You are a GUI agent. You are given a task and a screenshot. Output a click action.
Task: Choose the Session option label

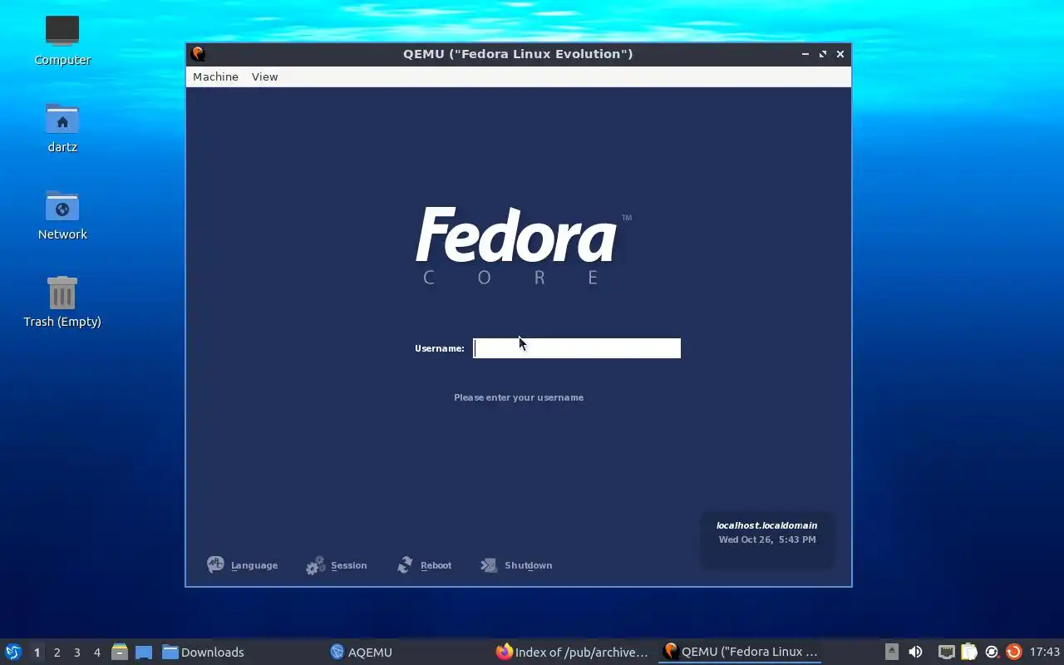[348, 565]
